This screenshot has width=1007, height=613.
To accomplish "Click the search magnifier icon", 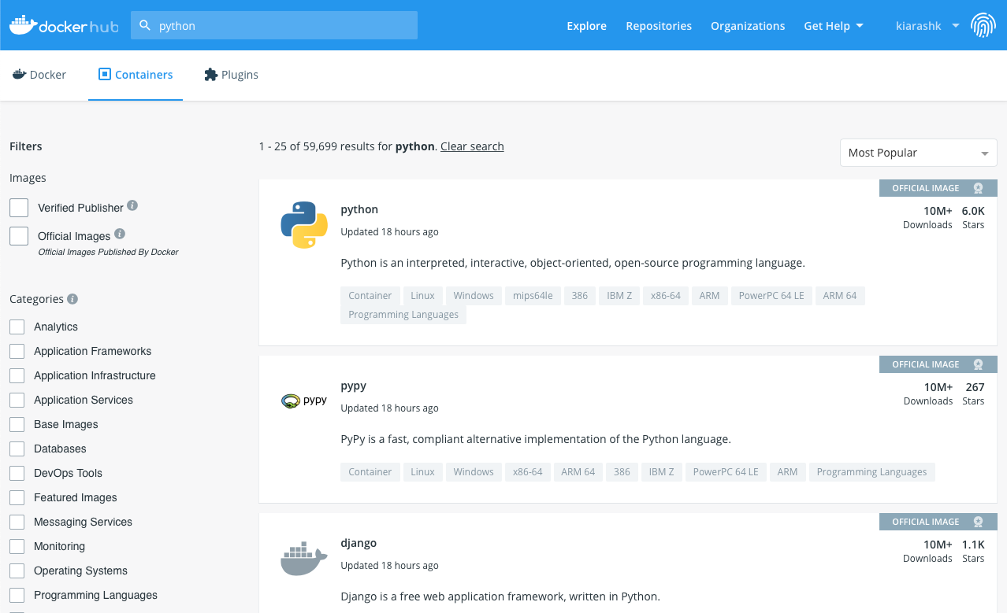I will coord(145,25).
